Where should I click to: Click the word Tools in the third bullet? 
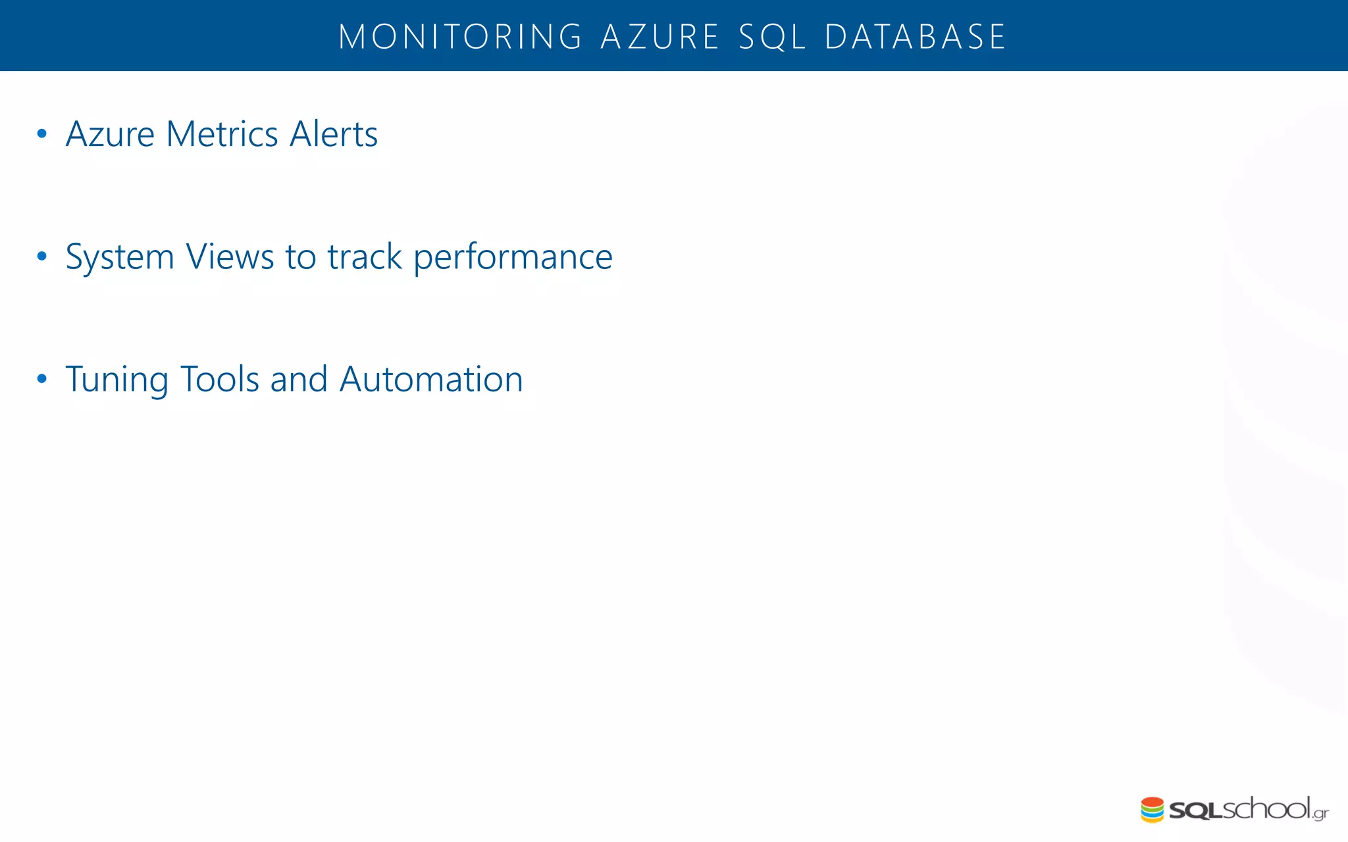tap(220, 379)
